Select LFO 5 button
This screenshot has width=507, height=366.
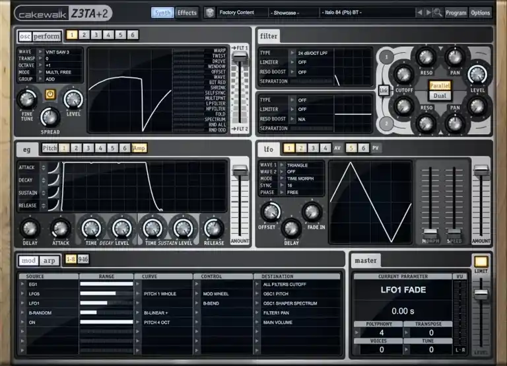[351, 148]
